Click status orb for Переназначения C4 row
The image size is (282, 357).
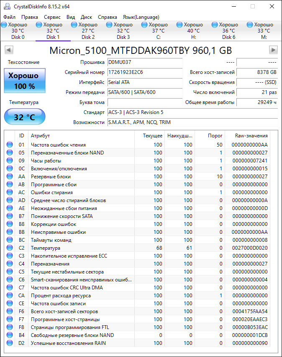pos(10,263)
